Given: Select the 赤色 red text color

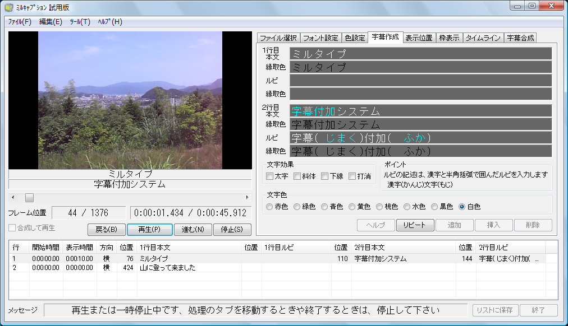Looking at the screenshot, I should pos(270,207).
